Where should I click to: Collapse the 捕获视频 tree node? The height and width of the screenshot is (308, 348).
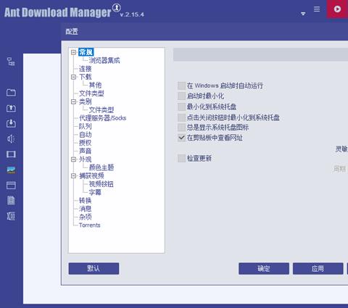pyautogui.click(x=73, y=176)
